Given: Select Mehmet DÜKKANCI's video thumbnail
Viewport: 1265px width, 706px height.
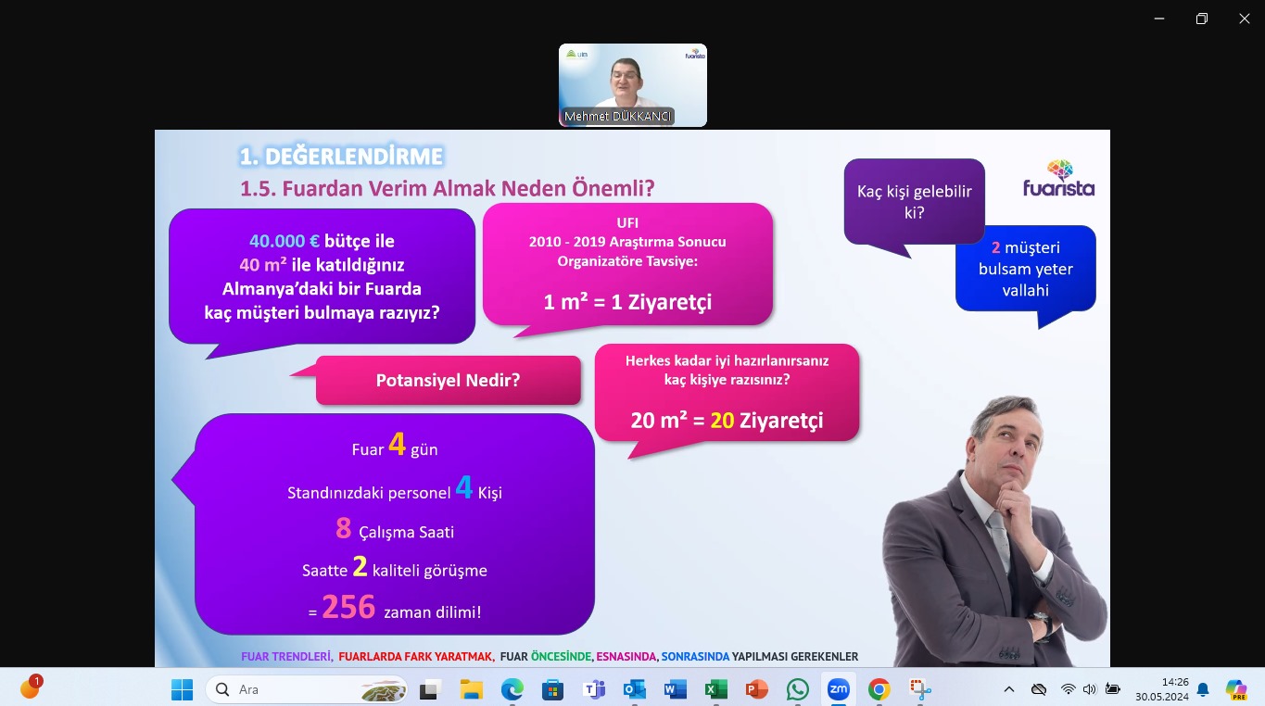Looking at the screenshot, I should pyautogui.click(x=632, y=84).
